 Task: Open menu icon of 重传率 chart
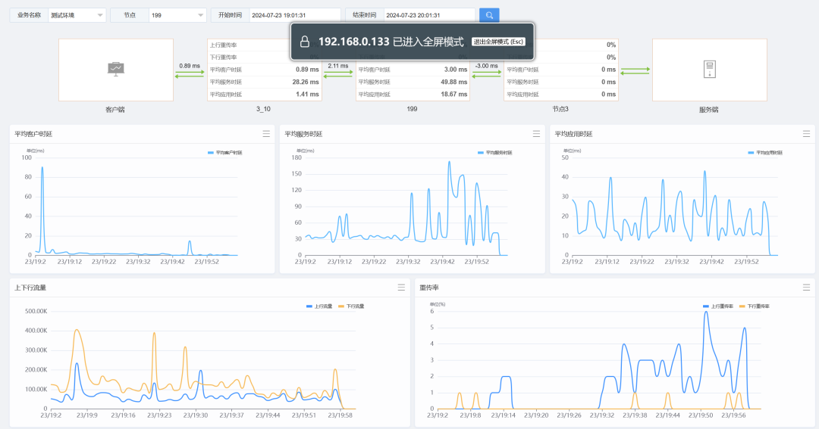[x=806, y=288]
